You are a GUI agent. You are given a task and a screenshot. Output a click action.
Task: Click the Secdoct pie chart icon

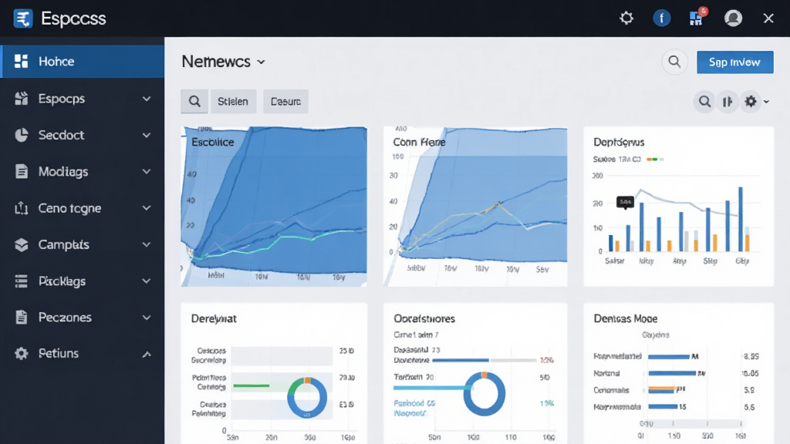coord(21,135)
